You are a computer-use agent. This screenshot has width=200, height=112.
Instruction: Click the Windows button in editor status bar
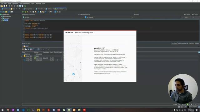(x=174, y=43)
